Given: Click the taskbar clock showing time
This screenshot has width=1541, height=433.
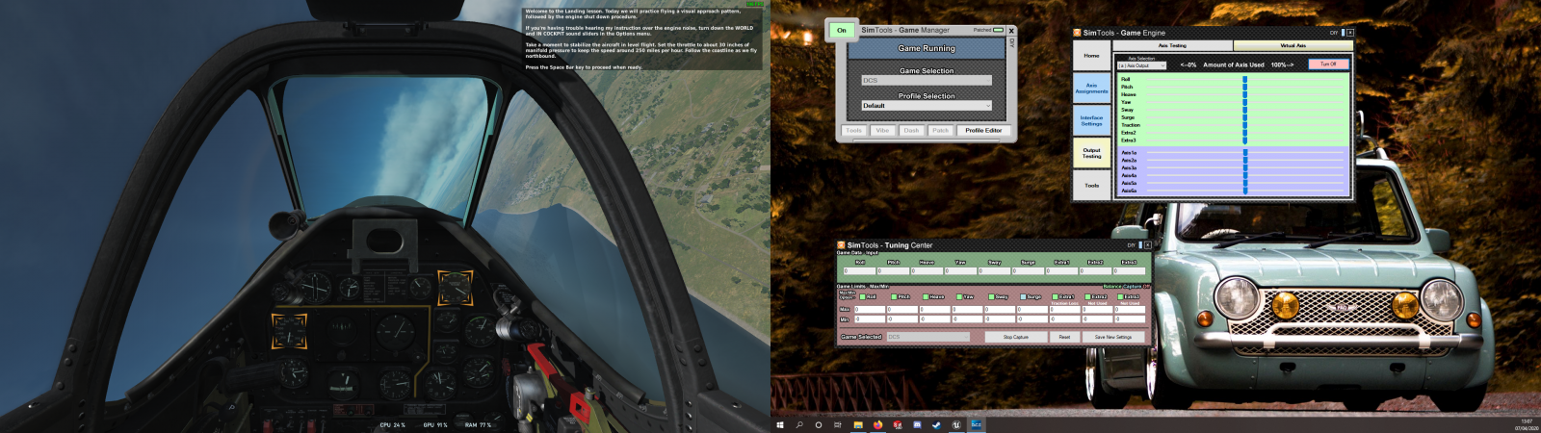Looking at the screenshot, I should 1527,420.
